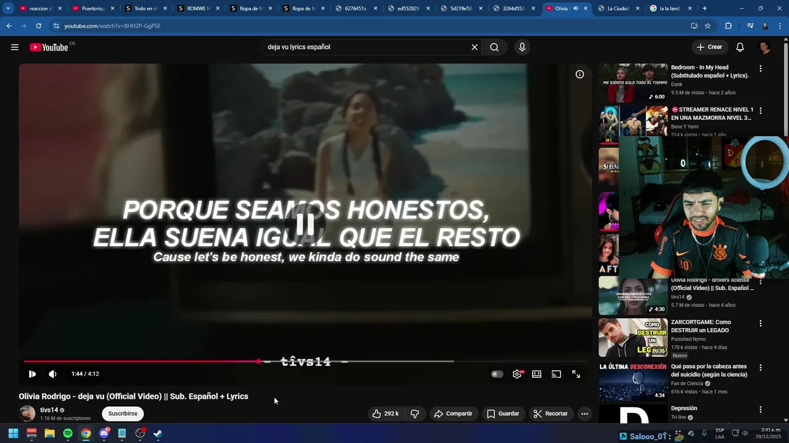This screenshot has height=443, width=789.
Task: Open options for the Bedroom - In My Head video
Action: (x=760, y=69)
